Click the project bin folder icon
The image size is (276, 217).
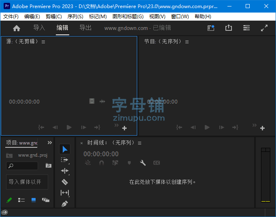9,155
